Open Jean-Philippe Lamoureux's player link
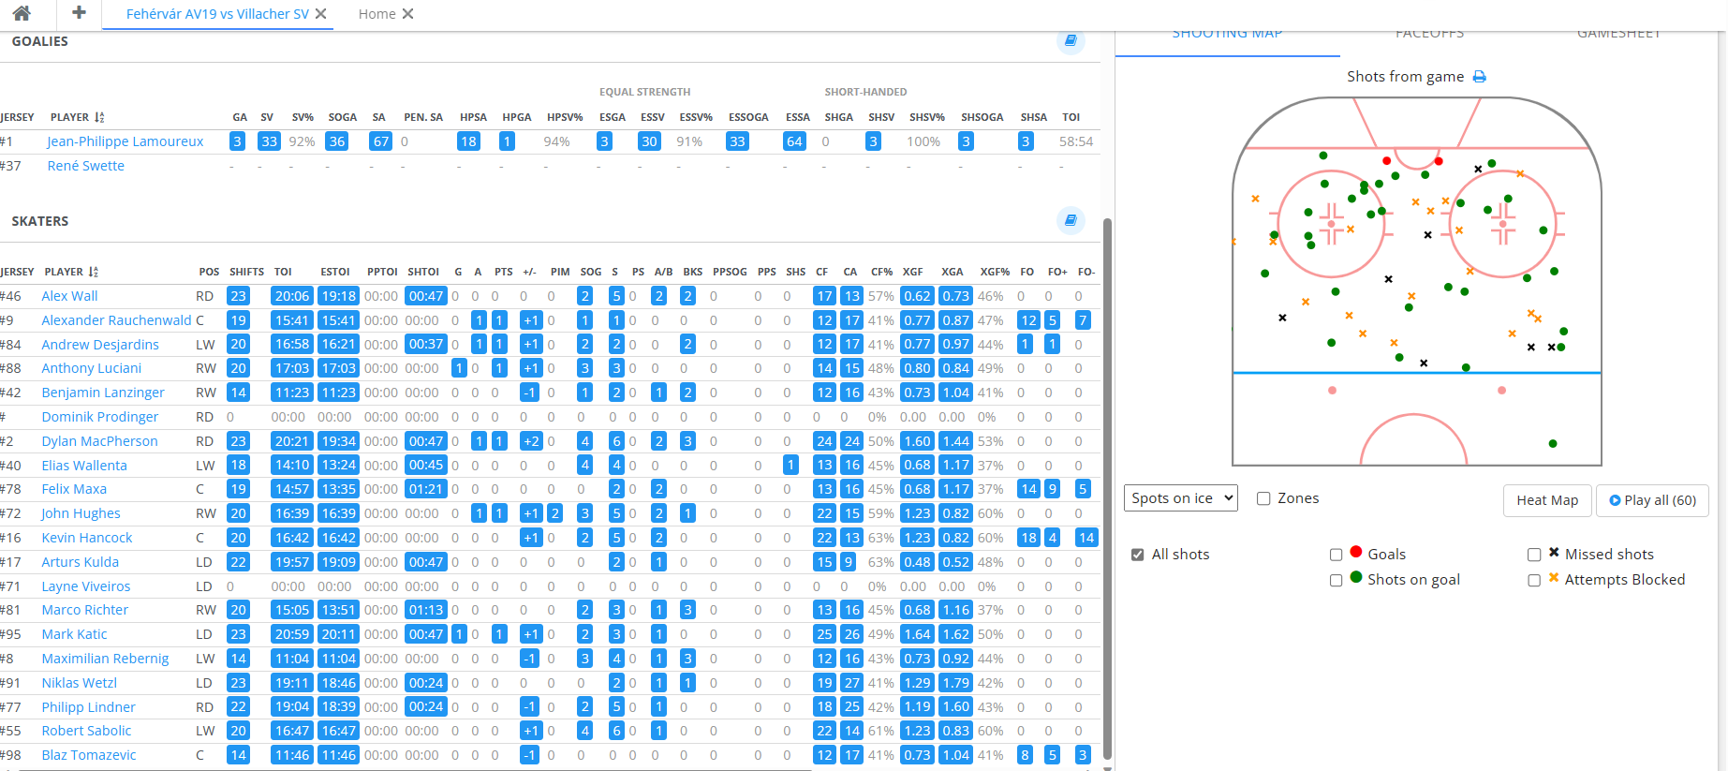Viewport: 1728px width, 771px height. pyautogui.click(x=125, y=141)
